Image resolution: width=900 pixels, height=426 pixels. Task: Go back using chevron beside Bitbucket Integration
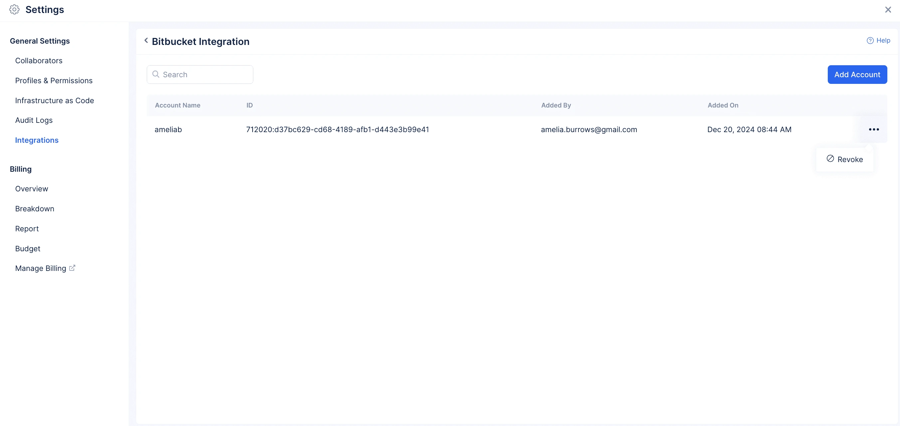click(x=146, y=41)
